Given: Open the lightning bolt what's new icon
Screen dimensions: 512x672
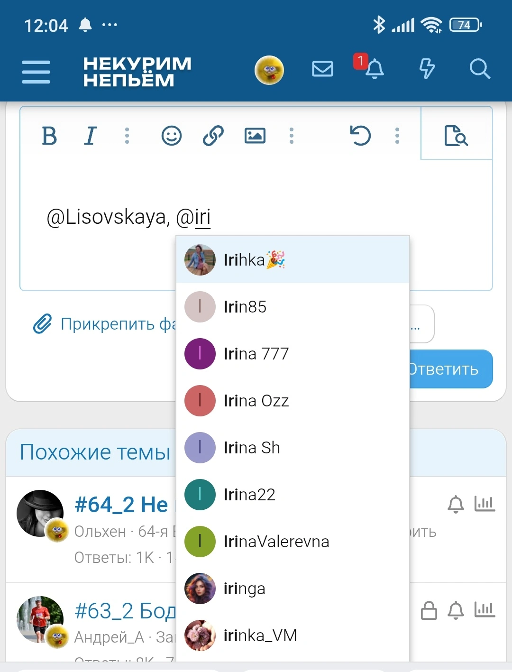Looking at the screenshot, I should 427,69.
